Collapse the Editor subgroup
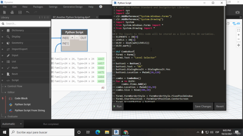Viewport: 243px width, 136px height. pyautogui.click(x=5, y=92)
